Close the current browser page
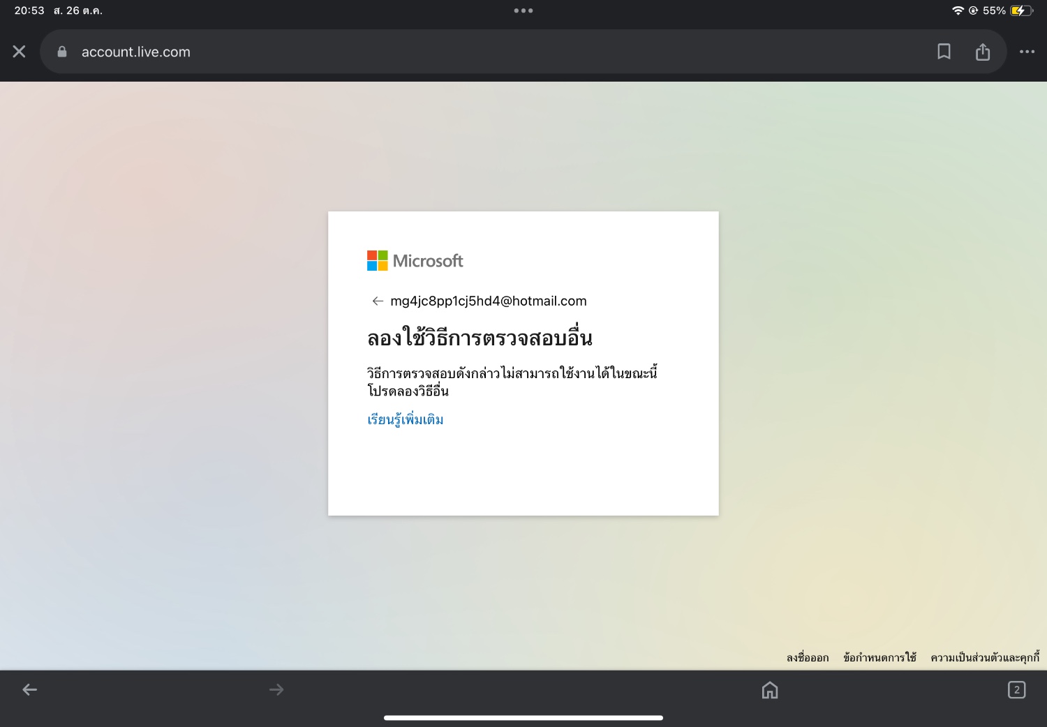 coord(20,52)
